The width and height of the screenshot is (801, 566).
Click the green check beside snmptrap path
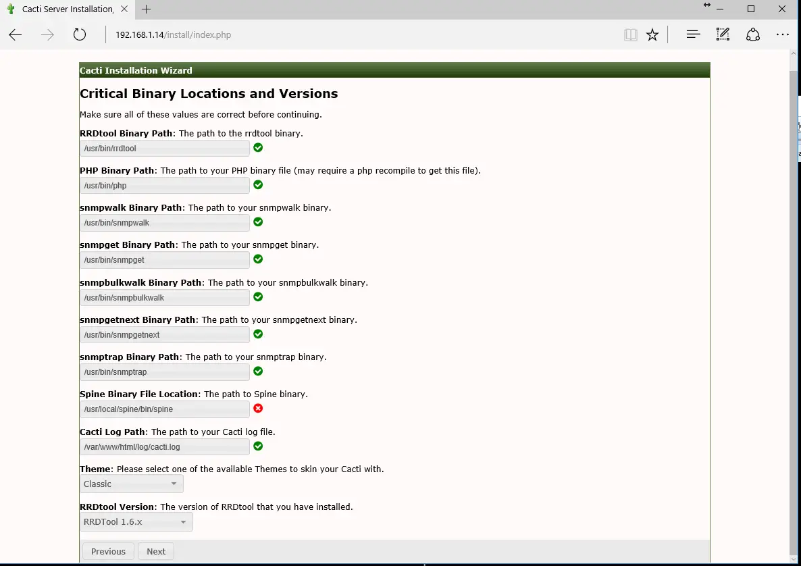click(258, 371)
